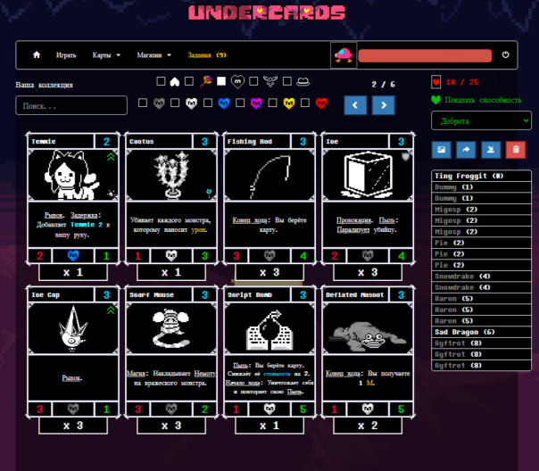Untick the filled checkbox beside the monster heart
The height and width of the screenshot is (471, 539).
(221, 81)
